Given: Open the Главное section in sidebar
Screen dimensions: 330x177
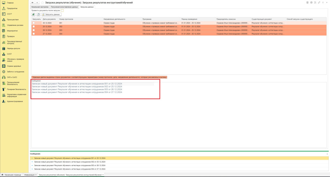Looking at the screenshot, I should click(10, 3).
